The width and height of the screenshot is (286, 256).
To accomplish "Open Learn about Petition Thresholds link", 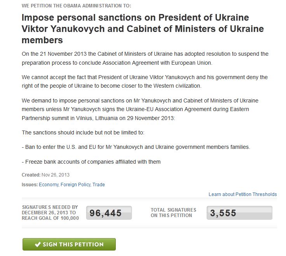I will (x=242, y=194).
